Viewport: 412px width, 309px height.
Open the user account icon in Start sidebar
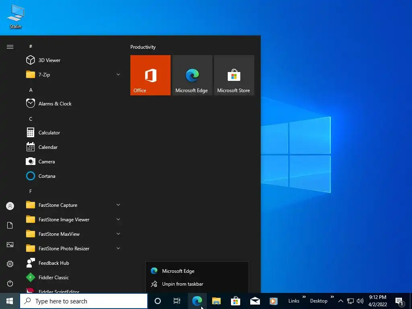tap(10, 206)
